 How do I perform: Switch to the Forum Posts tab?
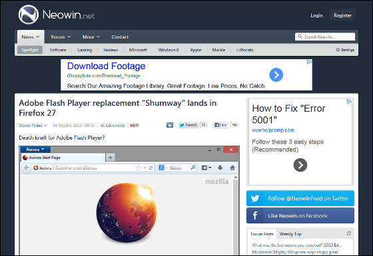coord(262,234)
